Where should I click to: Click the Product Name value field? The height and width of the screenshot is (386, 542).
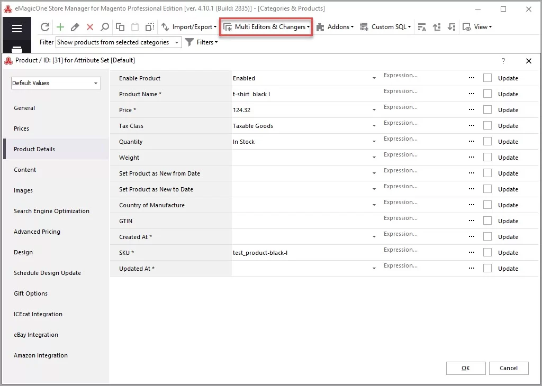pyautogui.click(x=305, y=94)
